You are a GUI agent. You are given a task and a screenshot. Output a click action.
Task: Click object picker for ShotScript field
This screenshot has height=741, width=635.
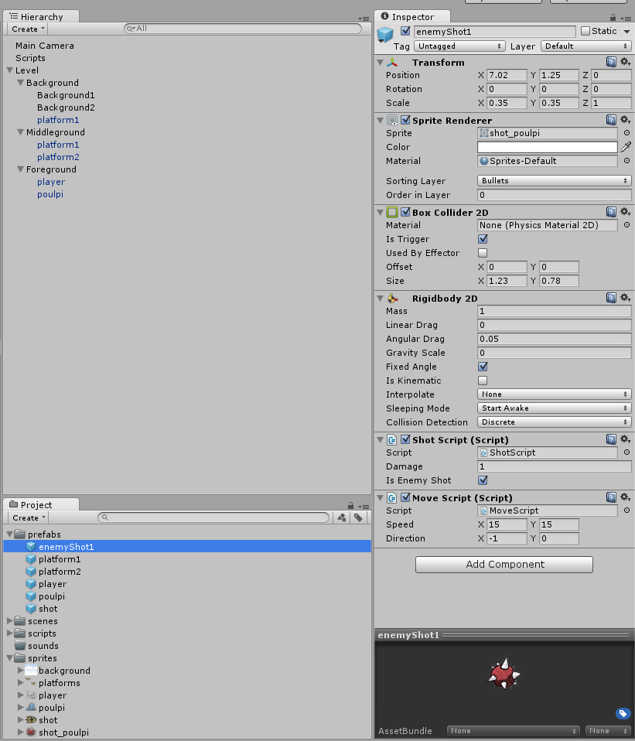pos(626,452)
